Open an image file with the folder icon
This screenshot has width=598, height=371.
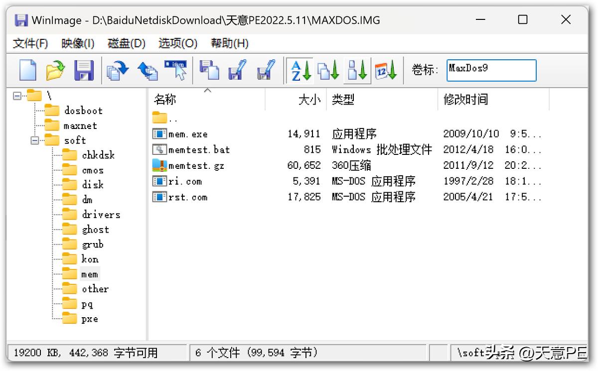pos(55,70)
